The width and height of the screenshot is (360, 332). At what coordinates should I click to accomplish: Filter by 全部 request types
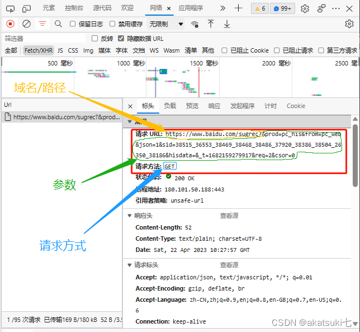pyautogui.click(x=11, y=50)
